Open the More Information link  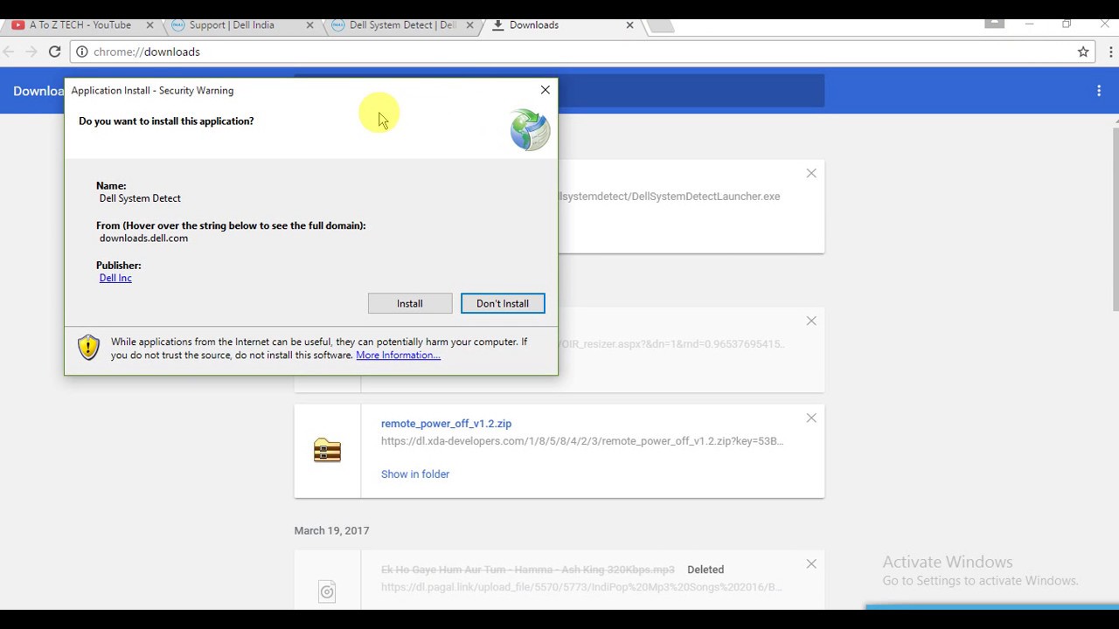point(398,355)
